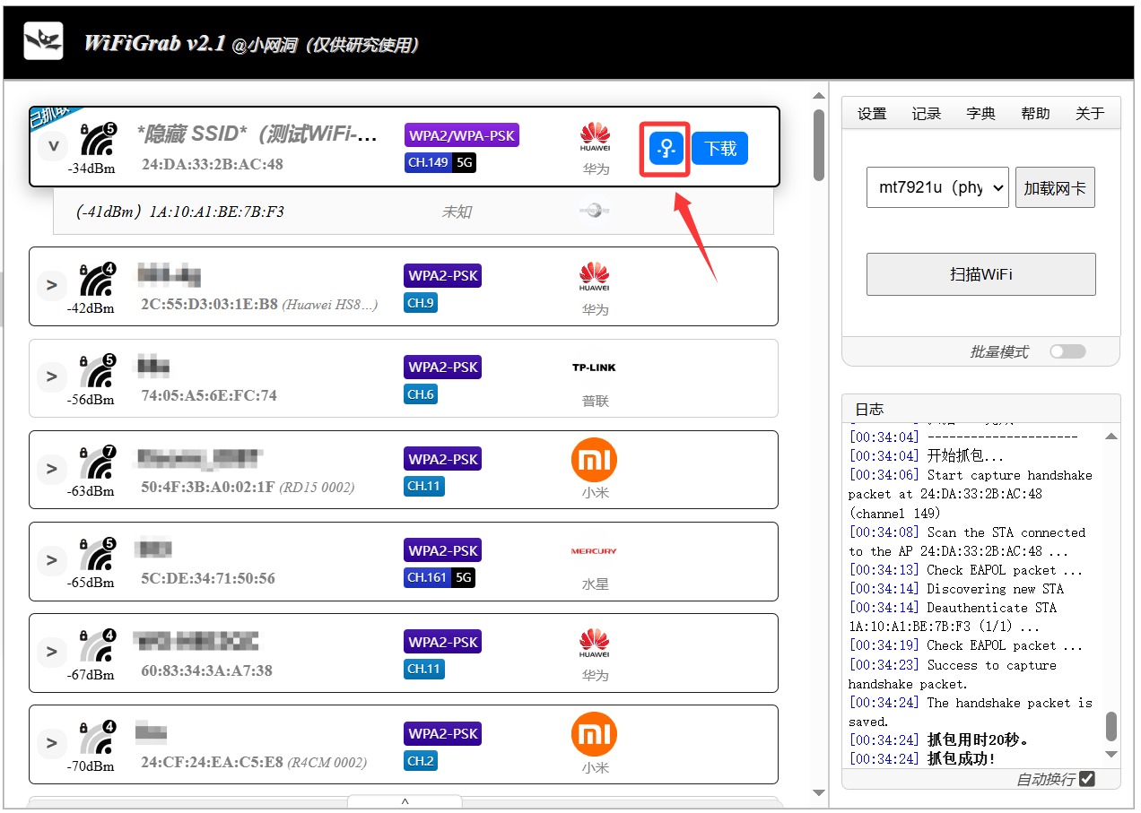Click the (R4CM 0002) device model text
Image resolution: width=1141 pixels, height=813 pixels.
[327, 763]
